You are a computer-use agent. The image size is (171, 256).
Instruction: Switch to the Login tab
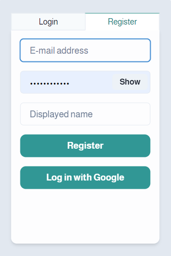pos(48,22)
